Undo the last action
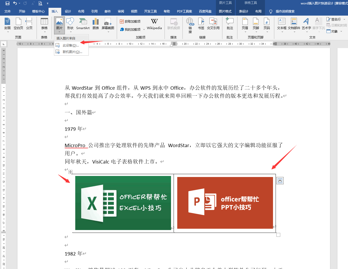 (15, 3)
